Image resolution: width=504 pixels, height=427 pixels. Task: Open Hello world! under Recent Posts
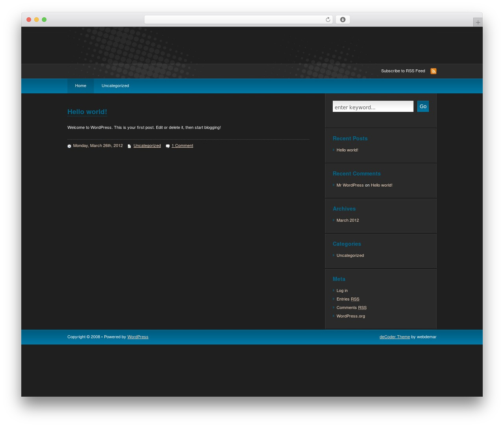coord(347,150)
